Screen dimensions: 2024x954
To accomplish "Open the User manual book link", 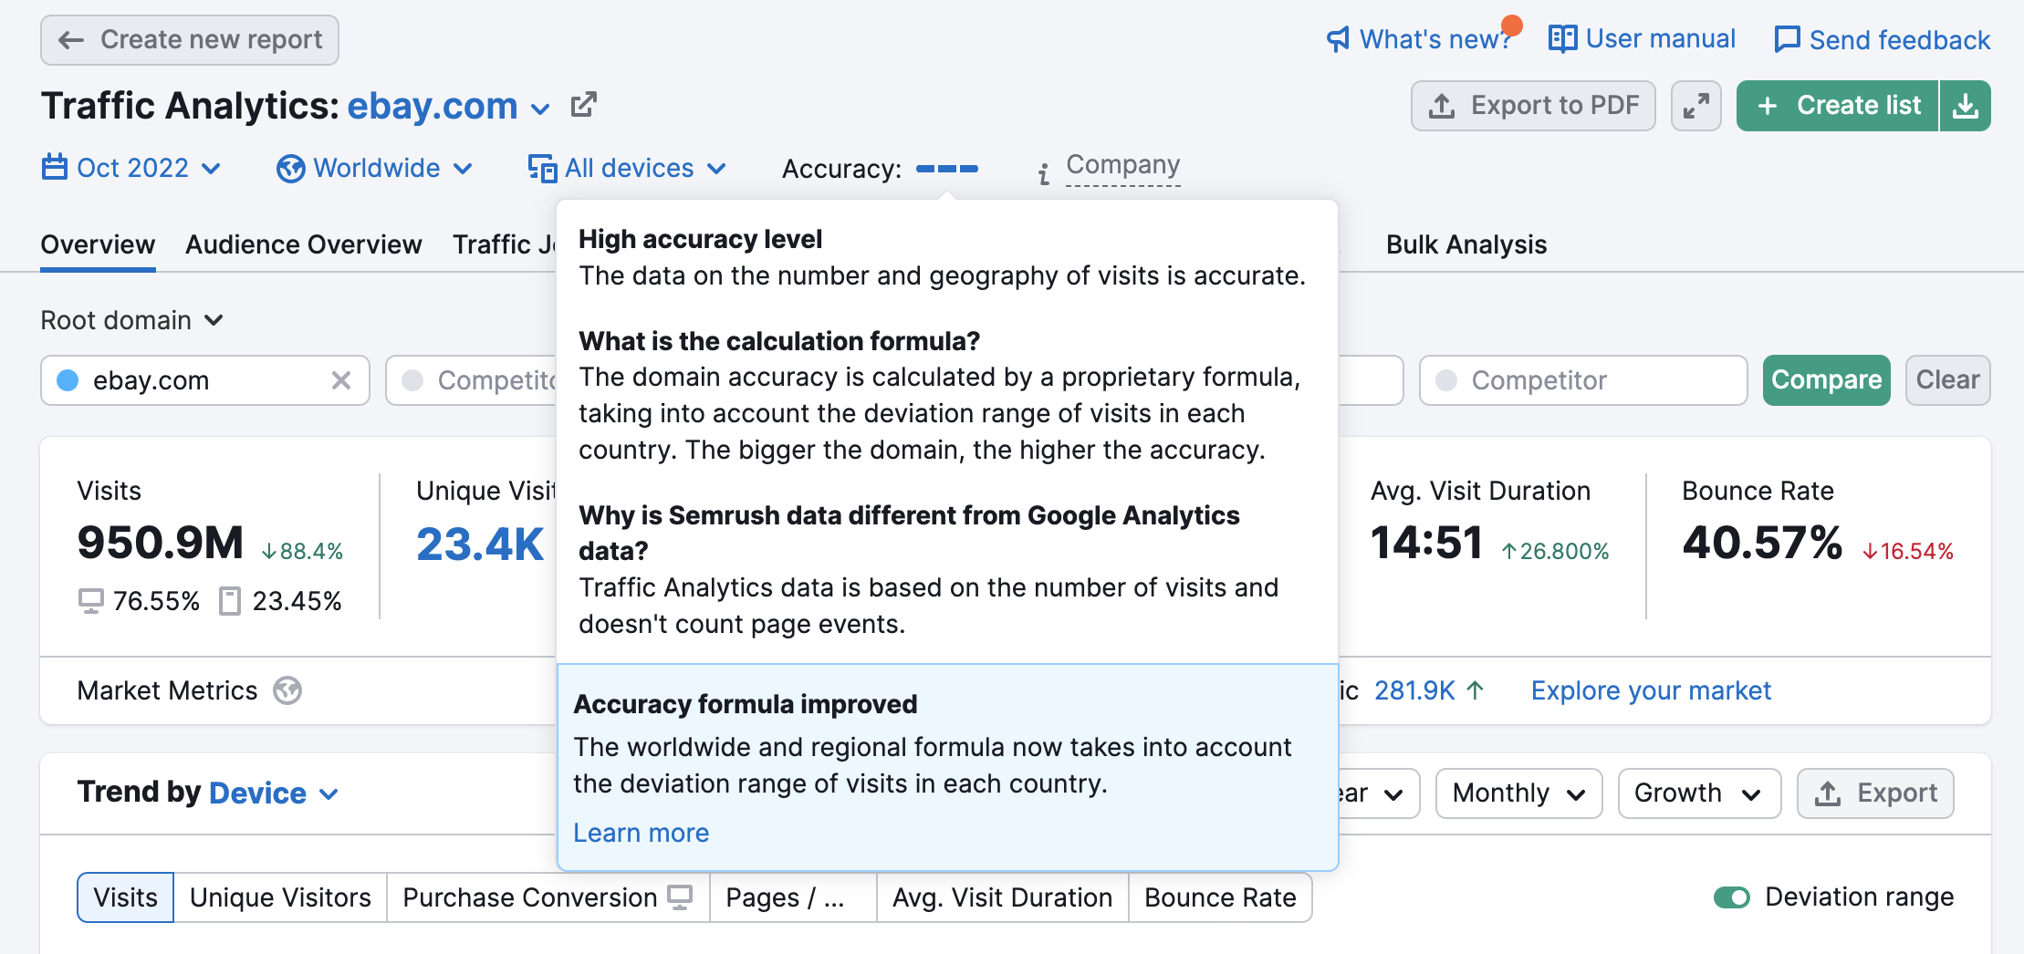I will tap(1643, 39).
